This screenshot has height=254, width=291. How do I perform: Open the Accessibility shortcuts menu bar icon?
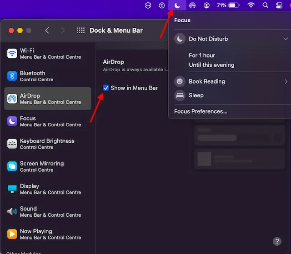pyautogui.click(x=162, y=5)
